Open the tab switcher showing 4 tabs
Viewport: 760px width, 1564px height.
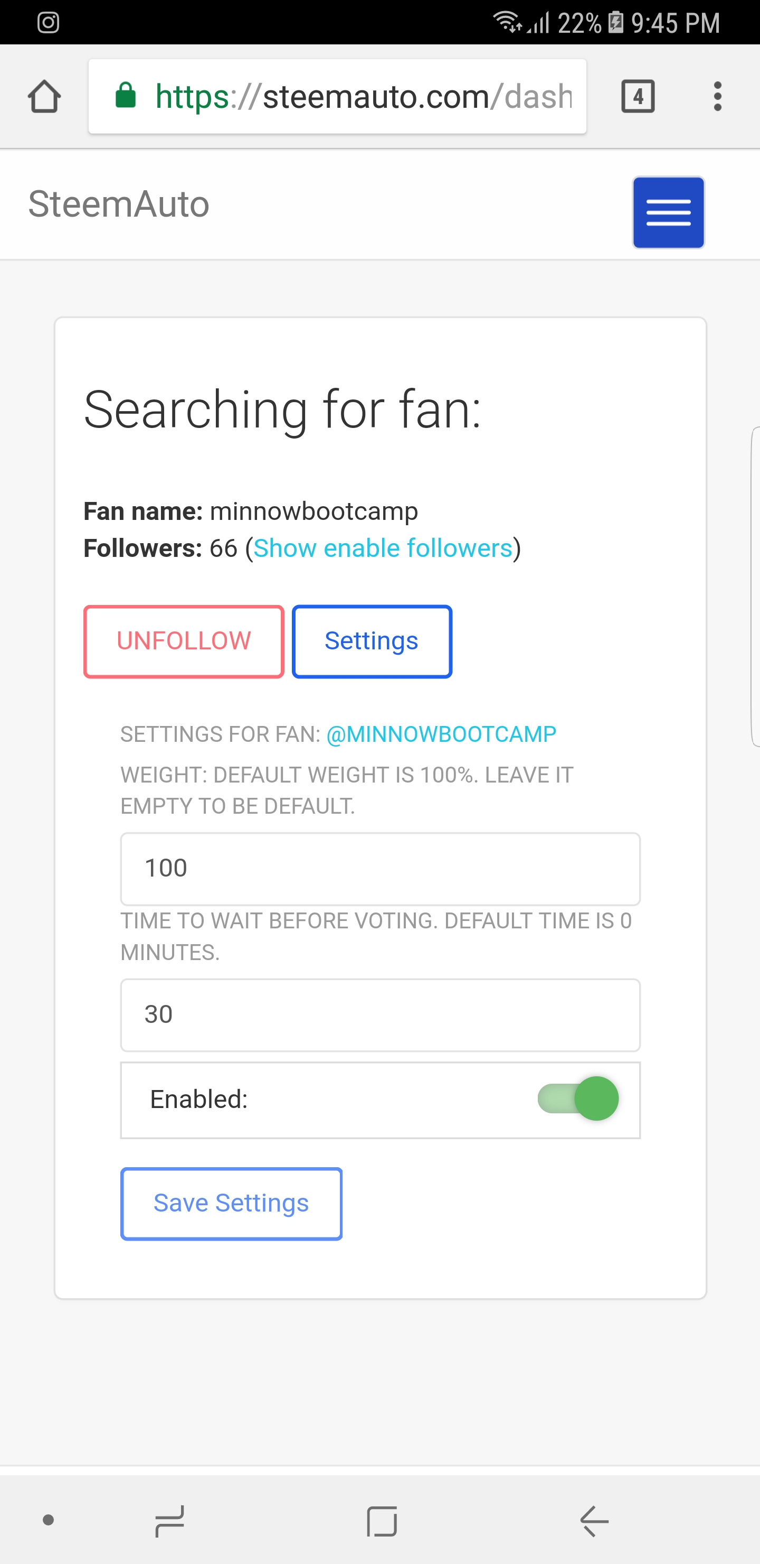[x=638, y=97]
